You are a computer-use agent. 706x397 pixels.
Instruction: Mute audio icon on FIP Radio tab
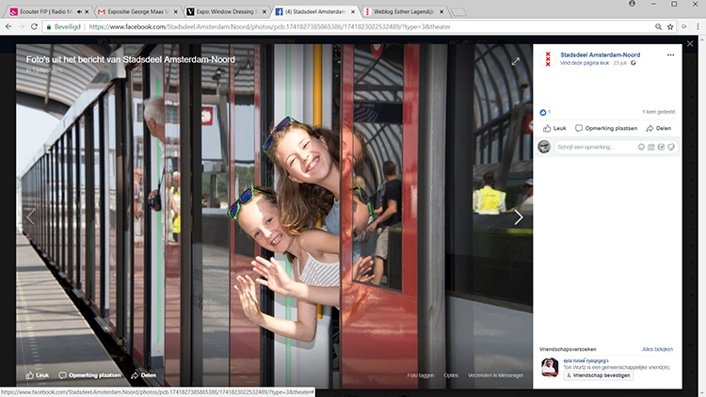79,11
